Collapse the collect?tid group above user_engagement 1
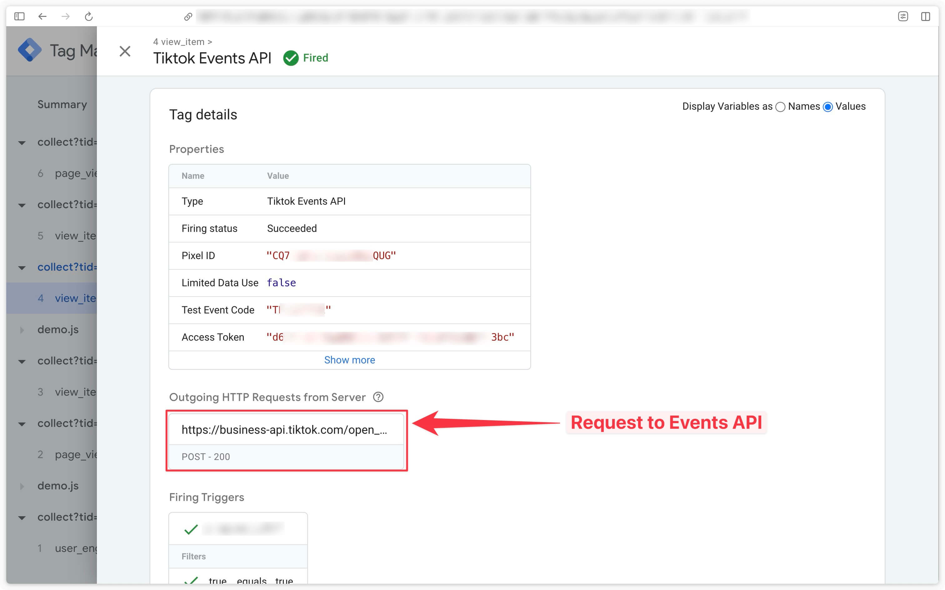The image size is (945, 590). [x=22, y=517]
